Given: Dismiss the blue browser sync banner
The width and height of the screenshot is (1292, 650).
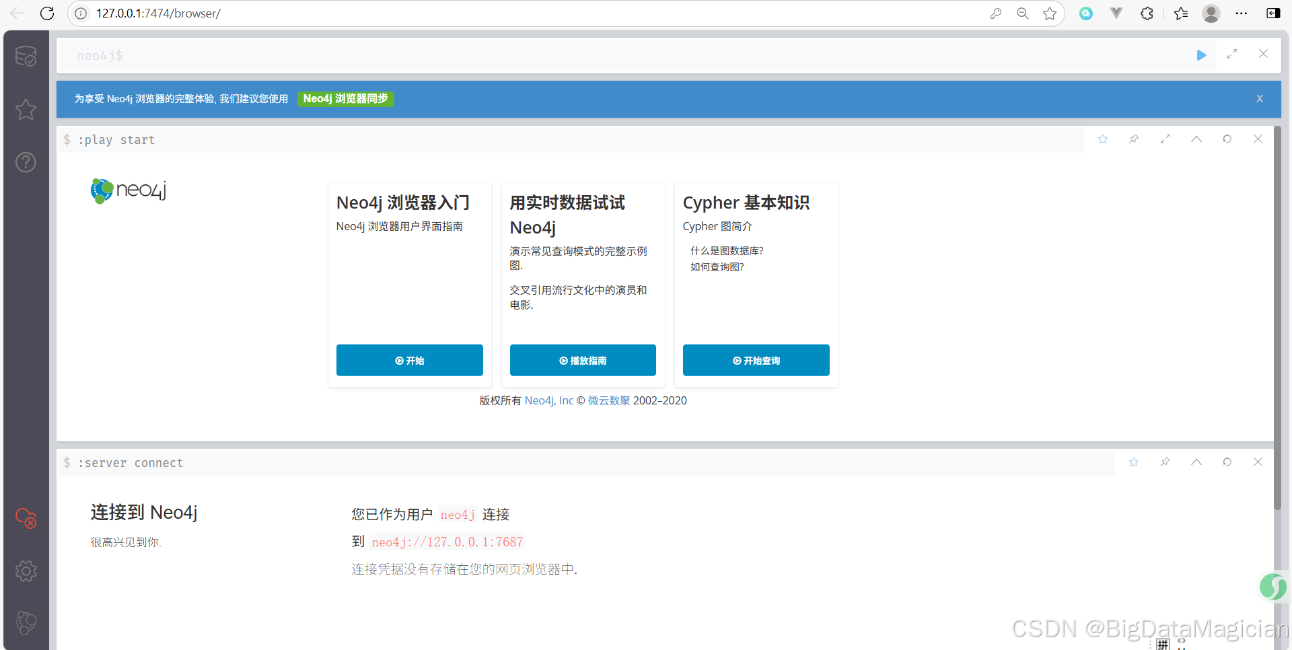Looking at the screenshot, I should coord(1260,99).
